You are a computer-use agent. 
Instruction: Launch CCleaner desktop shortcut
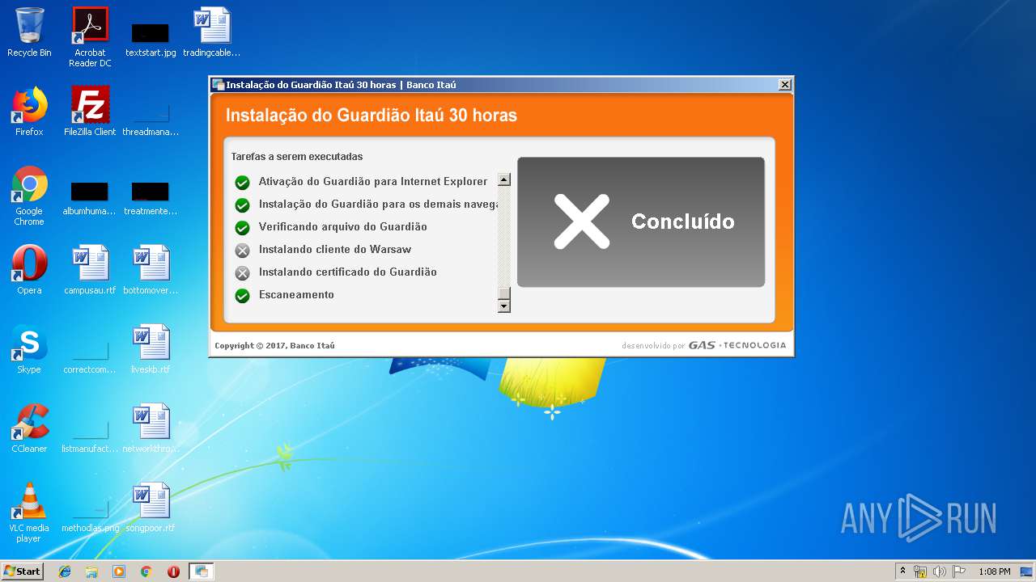click(x=29, y=429)
